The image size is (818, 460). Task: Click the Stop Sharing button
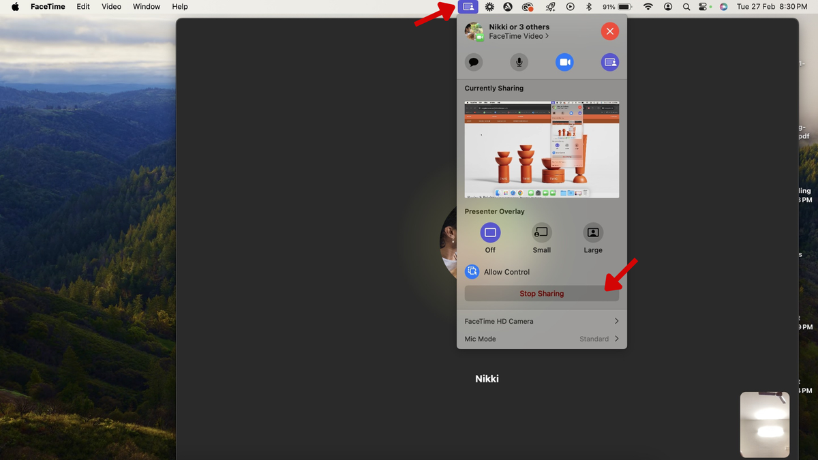541,293
